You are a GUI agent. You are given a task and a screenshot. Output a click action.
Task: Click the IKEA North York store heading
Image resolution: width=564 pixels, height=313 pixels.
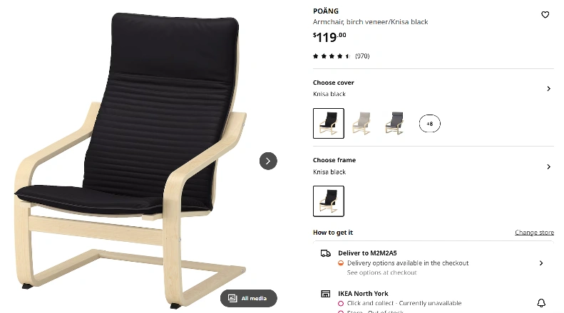click(363, 294)
